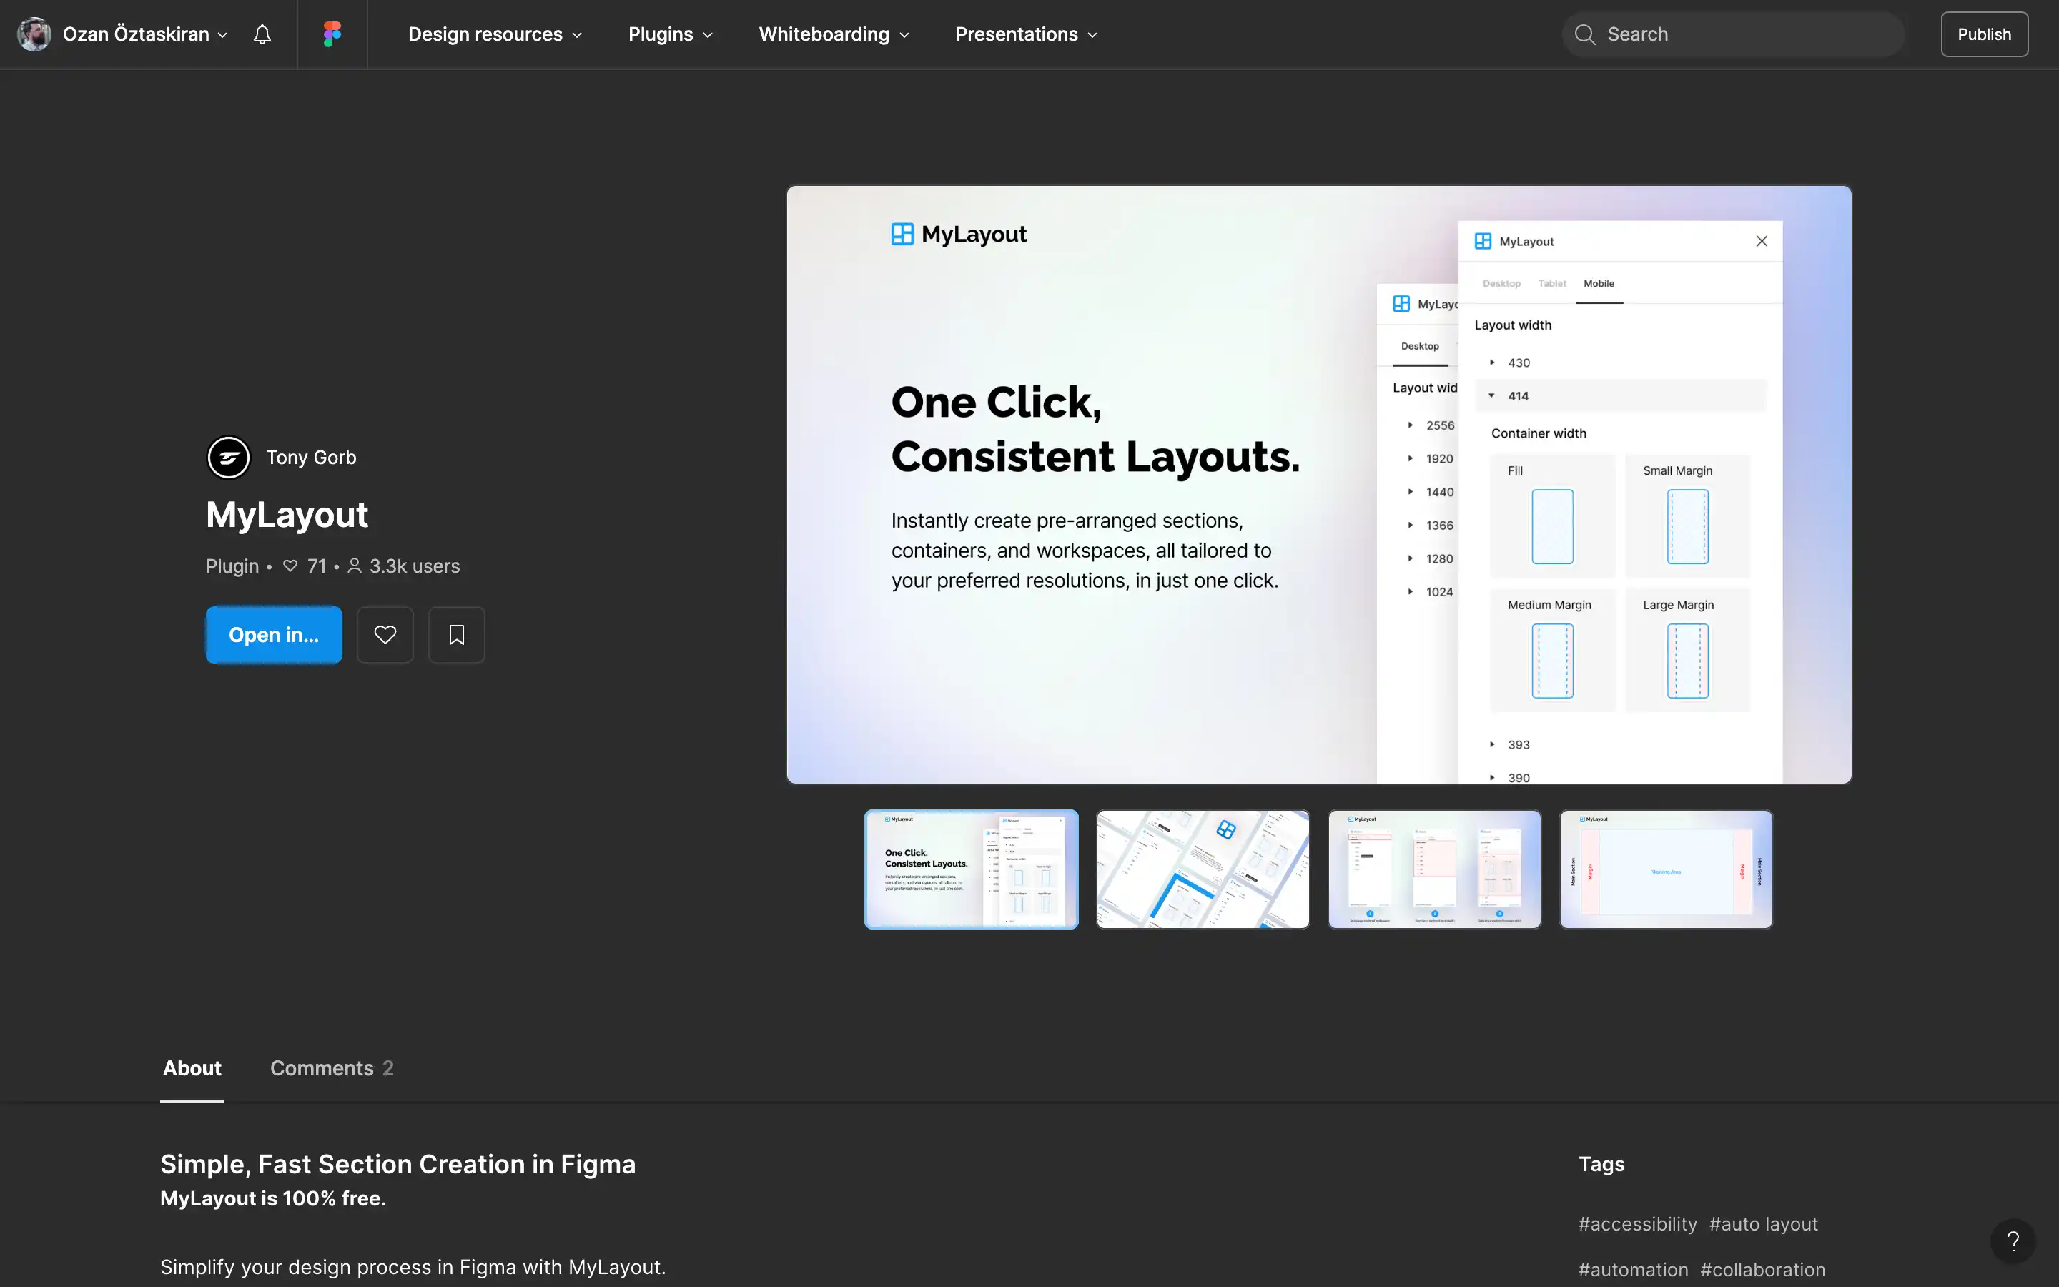This screenshot has height=1287, width=2059.
Task: Click the #accessibility tag link
Action: pos(1637,1224)
